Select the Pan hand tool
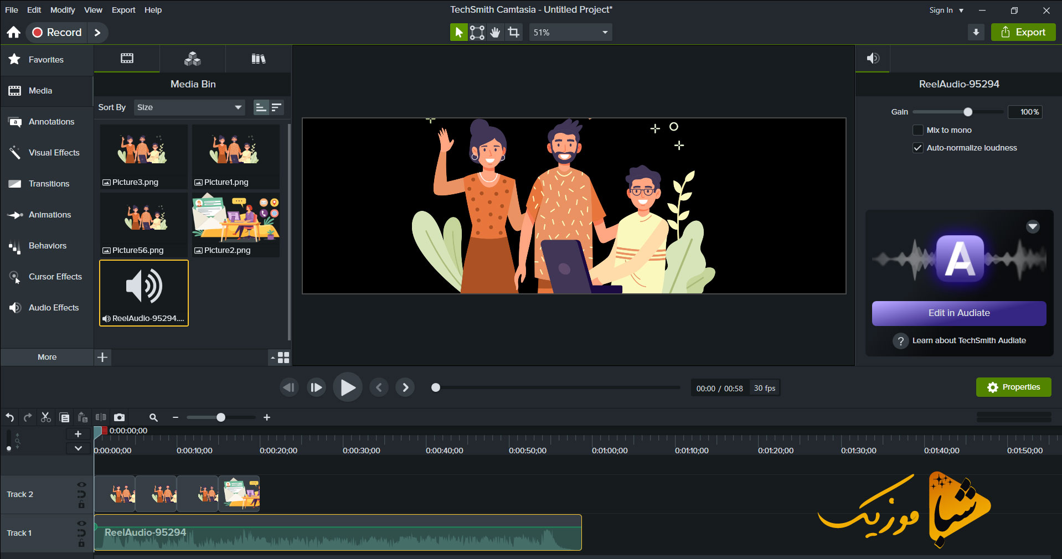This screenshot has height=559, width=1062. (495, 32)
